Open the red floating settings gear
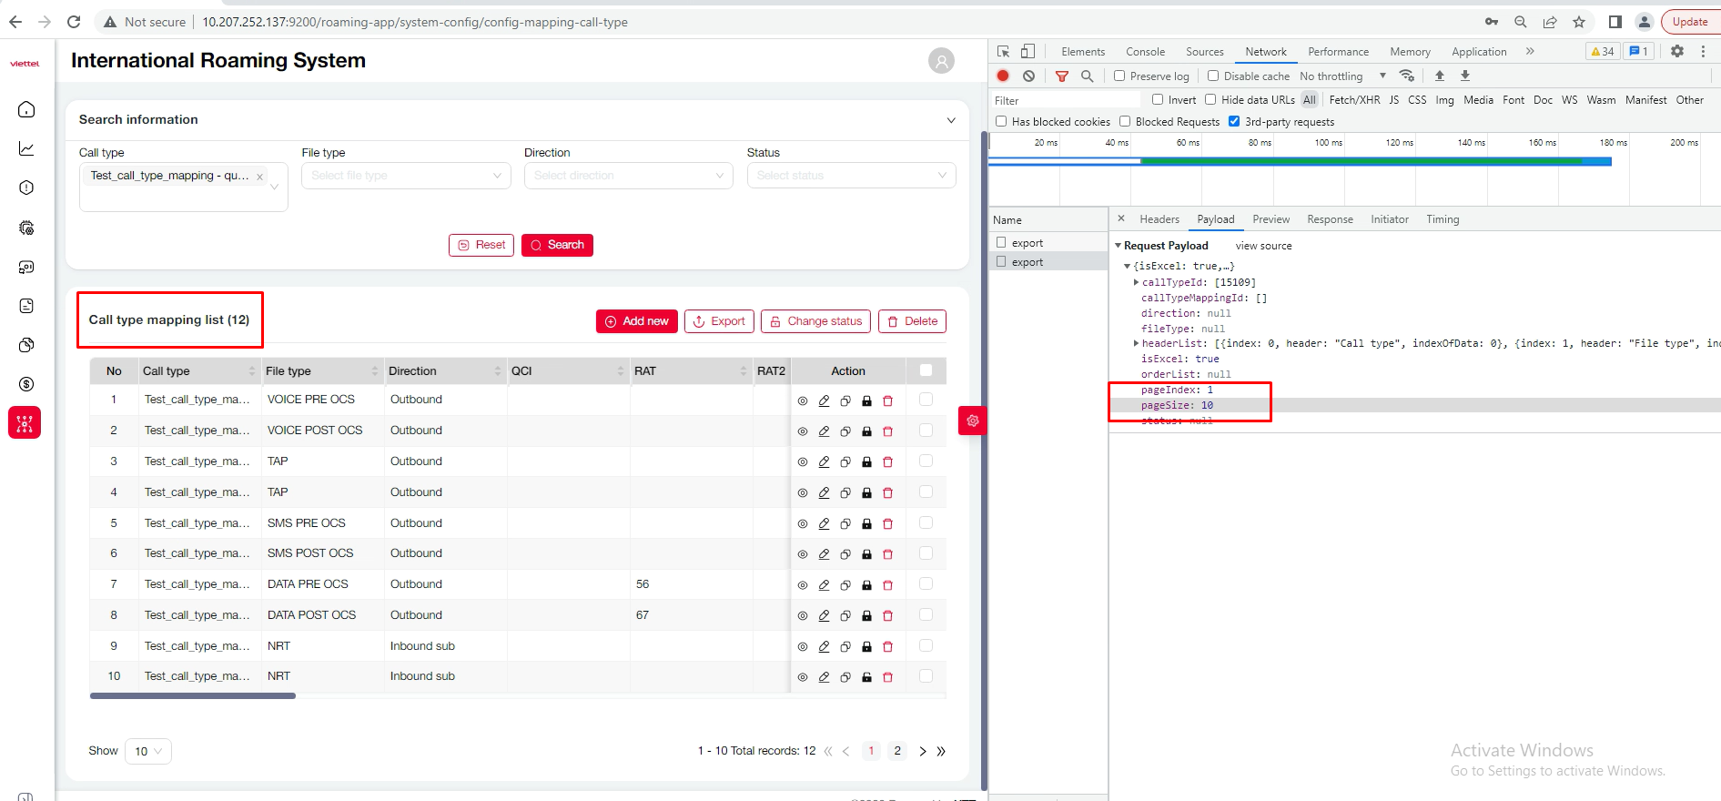The image size is (1721, 801). coord(972,421)
